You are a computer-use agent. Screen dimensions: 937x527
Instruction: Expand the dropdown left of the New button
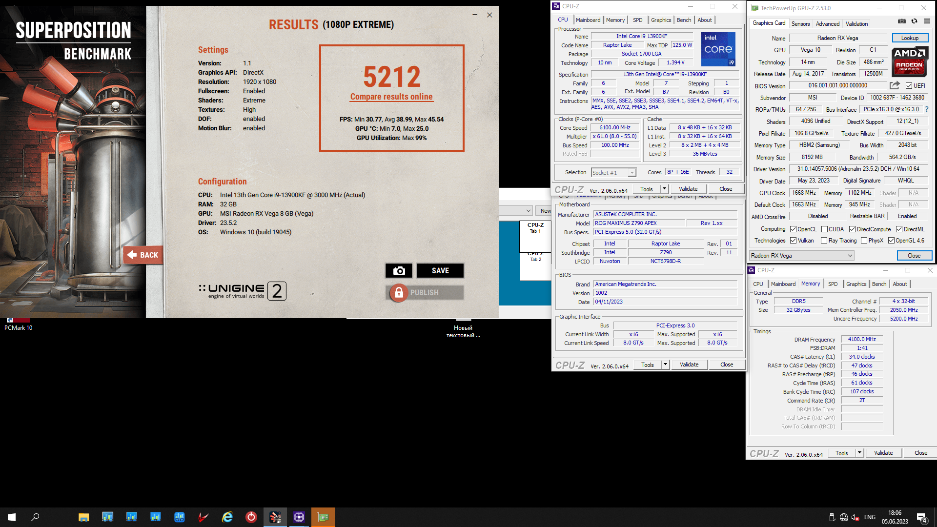pos(528,211)
